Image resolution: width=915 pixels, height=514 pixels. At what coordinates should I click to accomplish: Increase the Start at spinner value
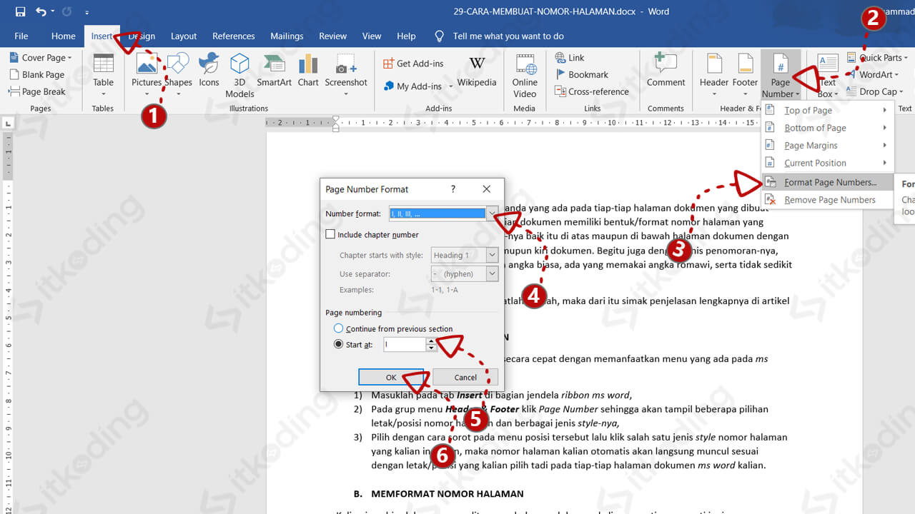tap(431, 341)
